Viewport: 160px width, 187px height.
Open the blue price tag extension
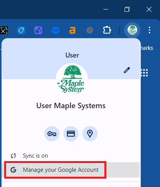21,30
